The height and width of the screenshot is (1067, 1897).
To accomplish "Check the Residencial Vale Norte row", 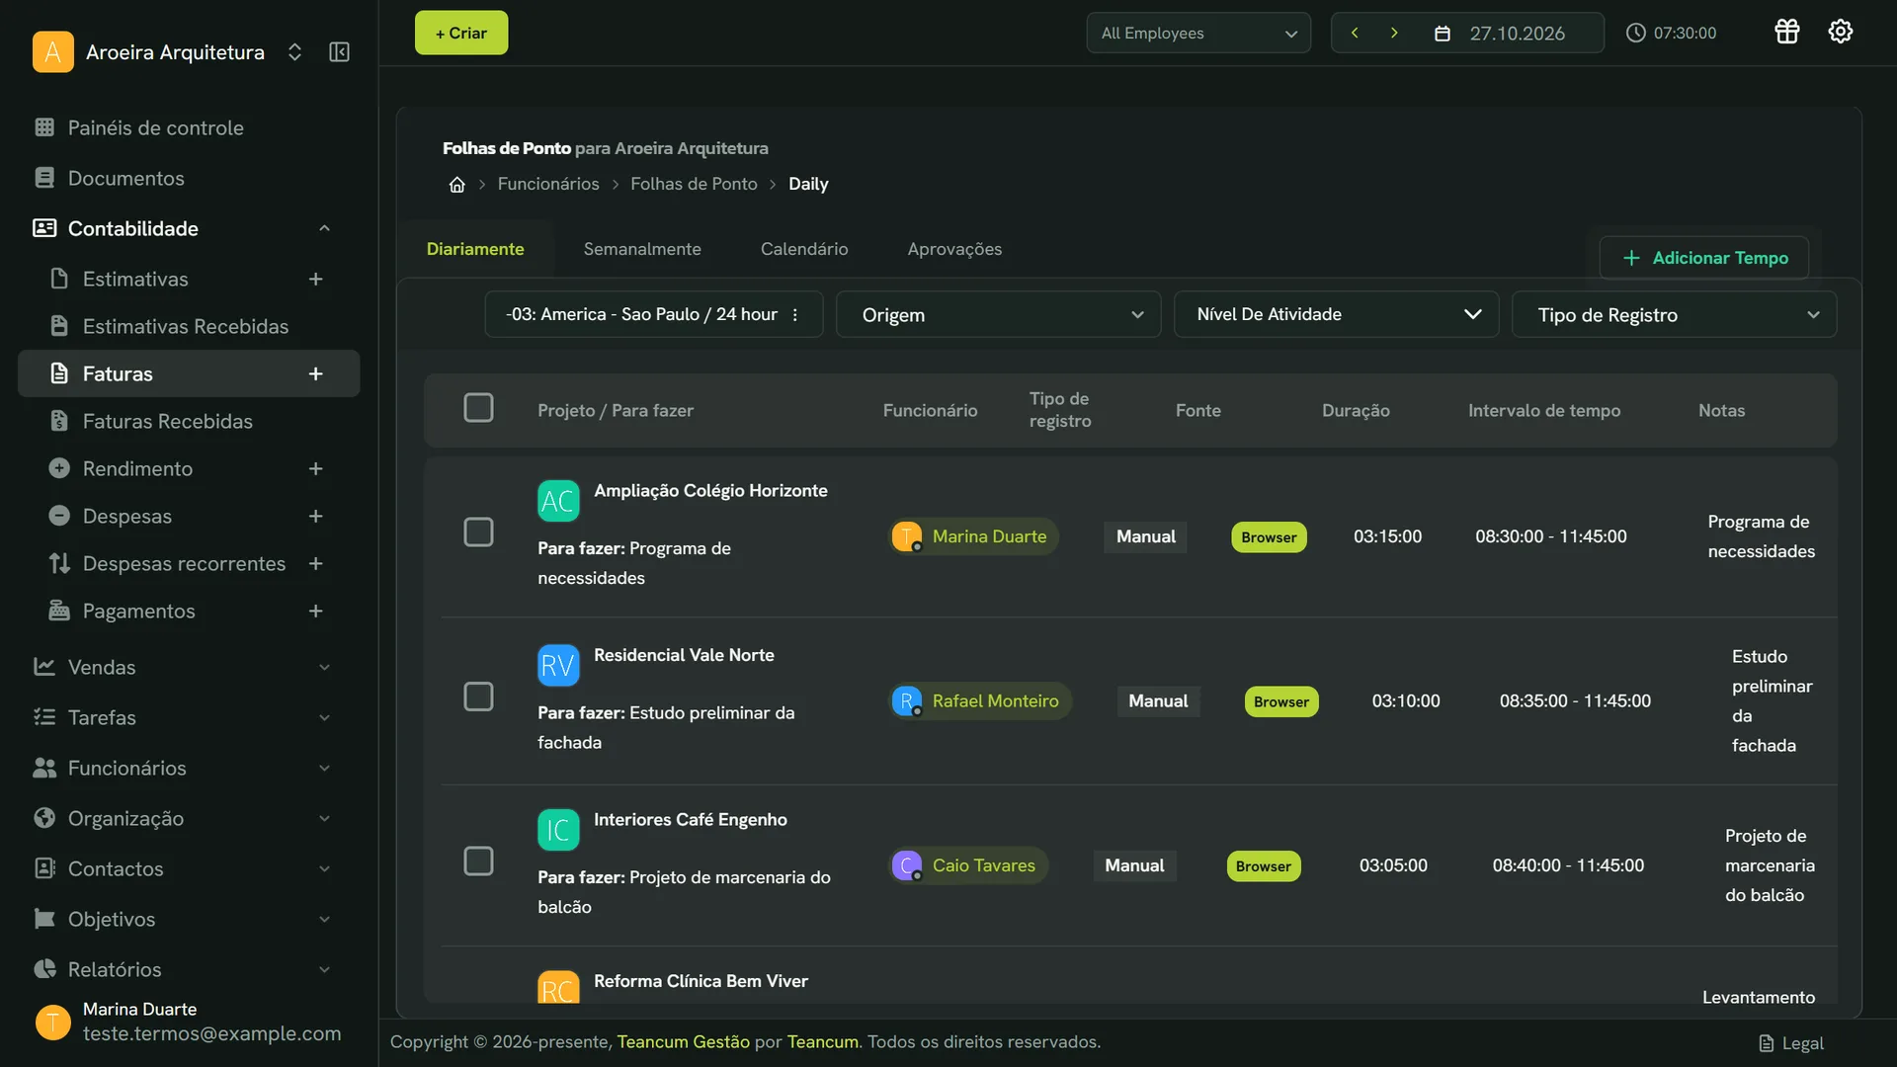I will click(x=478, y=698).
